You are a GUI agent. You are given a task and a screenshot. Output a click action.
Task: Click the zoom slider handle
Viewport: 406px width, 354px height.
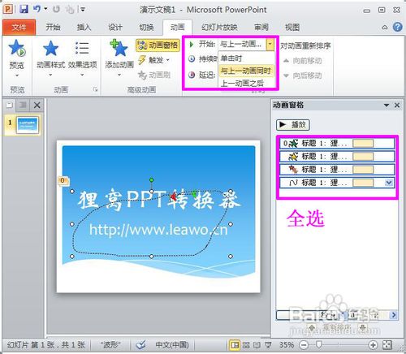(319, 345)
